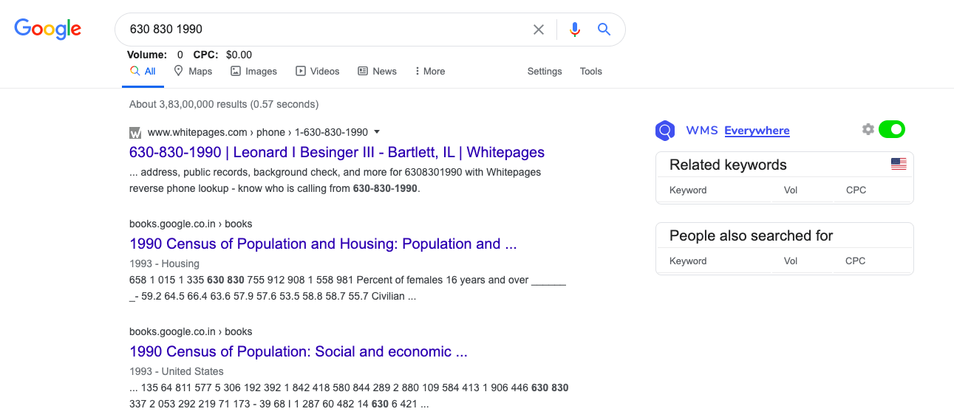Image resolution: width=954 pixels, height=420 pixels.
Task: Click the 1993 - Housing metadata line
Action: [x=164, y=264]
